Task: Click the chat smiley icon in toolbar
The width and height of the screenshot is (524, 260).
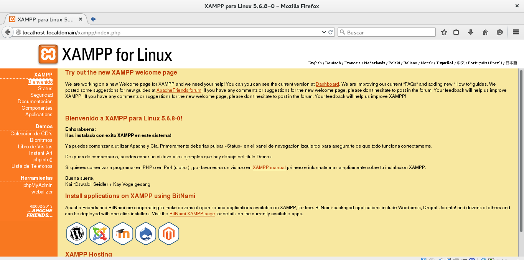Action: click(x=500, y=32)
